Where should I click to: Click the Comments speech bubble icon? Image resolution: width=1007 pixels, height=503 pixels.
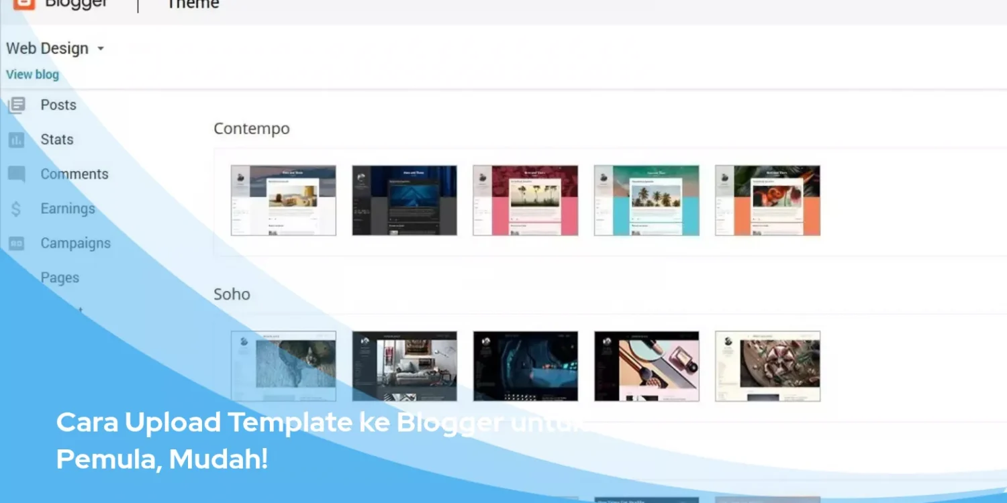16,174
